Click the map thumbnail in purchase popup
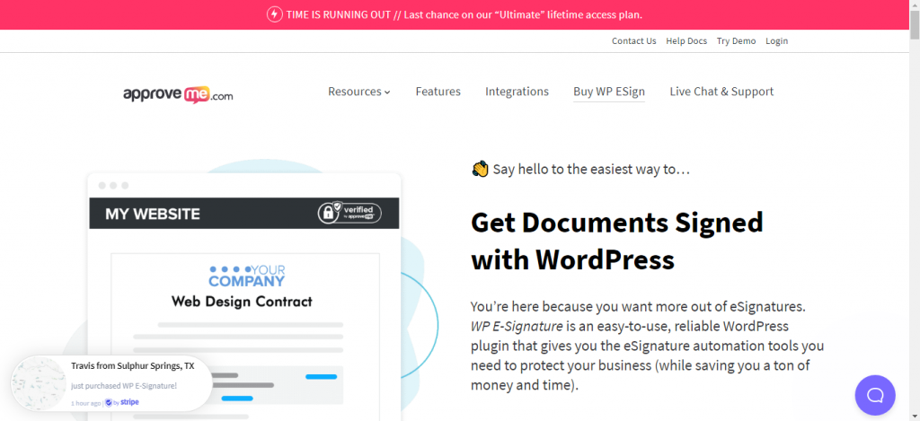This screenshot has height=421, width=920. [40, 383]
